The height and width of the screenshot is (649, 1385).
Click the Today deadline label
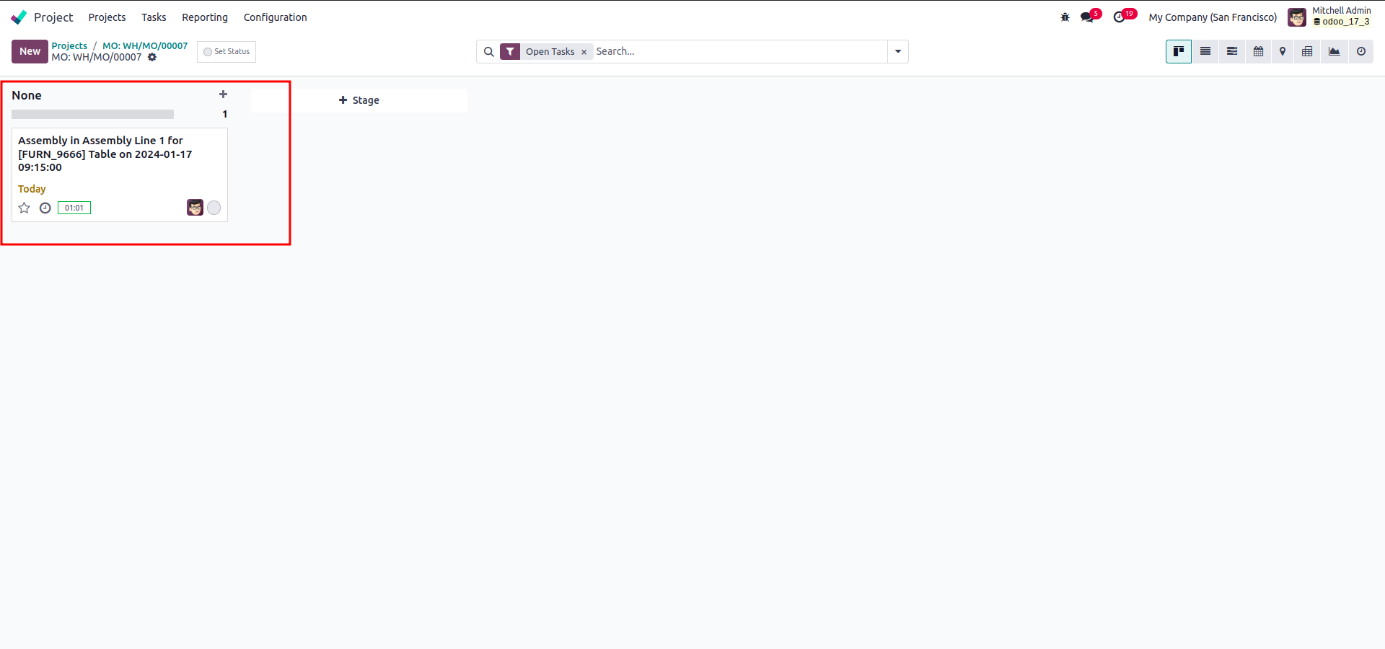pyautogui.click(x=32, y=189)
